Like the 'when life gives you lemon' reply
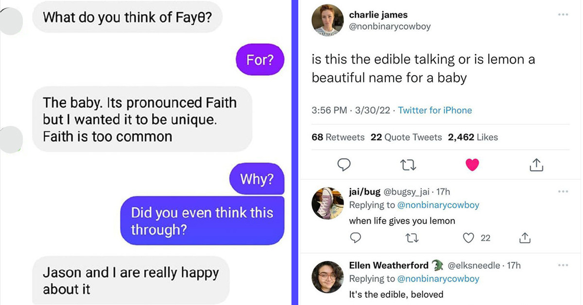The height and width of the screenshot is (305, 583). (468, 237)
